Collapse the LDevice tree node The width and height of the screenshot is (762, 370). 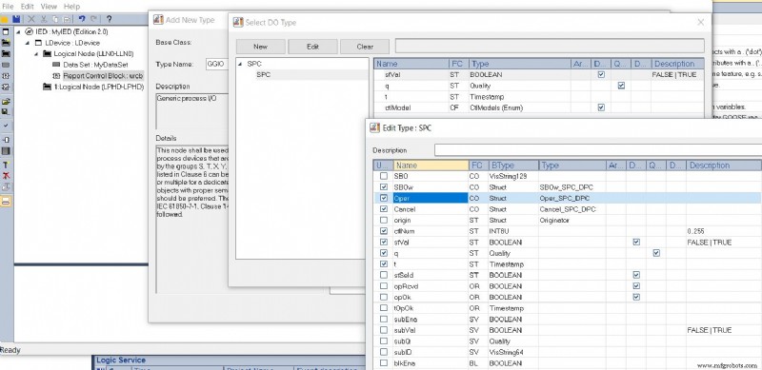pyautogui.click(x=28, y=43)
